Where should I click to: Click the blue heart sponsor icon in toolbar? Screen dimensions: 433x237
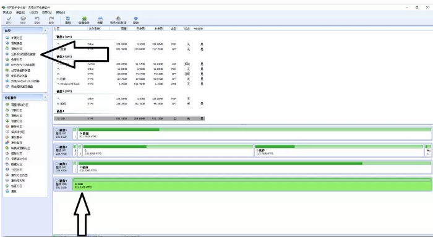(x=135, y=20)
